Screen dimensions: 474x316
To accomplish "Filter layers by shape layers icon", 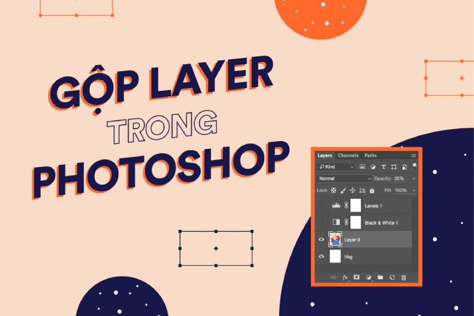I will pyautogui.click(x=394, y=167).
